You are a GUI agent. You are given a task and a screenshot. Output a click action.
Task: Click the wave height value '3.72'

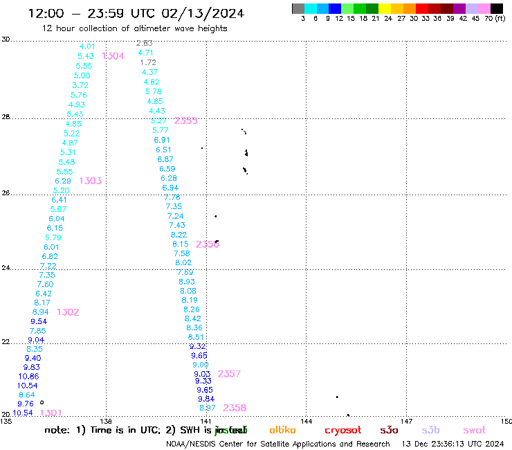click(x=80, y=85)
